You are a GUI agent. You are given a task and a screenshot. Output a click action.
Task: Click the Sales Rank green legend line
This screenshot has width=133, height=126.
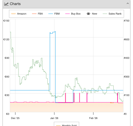click(105, 14)
